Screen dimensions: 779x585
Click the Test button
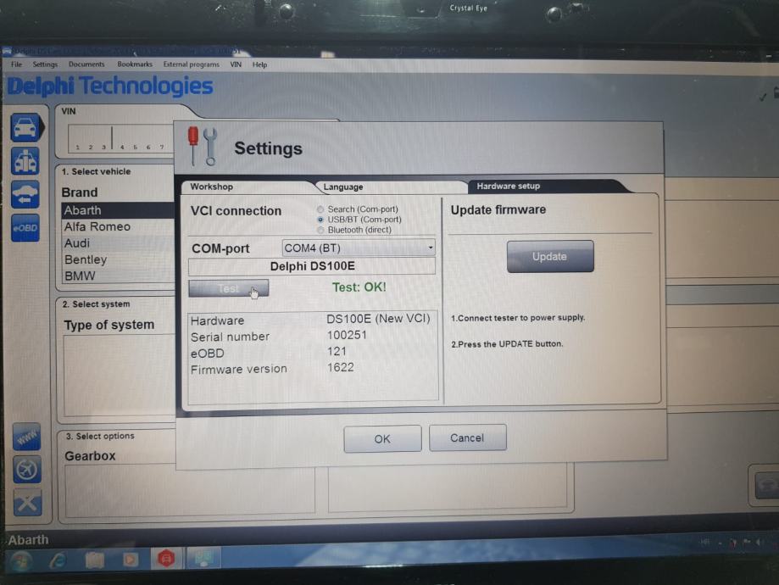pyautogui.click(x=229, y=288)
